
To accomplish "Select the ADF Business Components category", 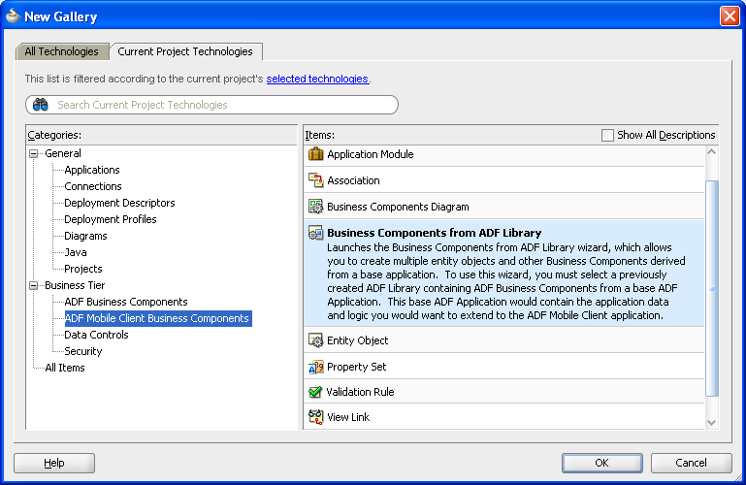I will click(126, 302).
